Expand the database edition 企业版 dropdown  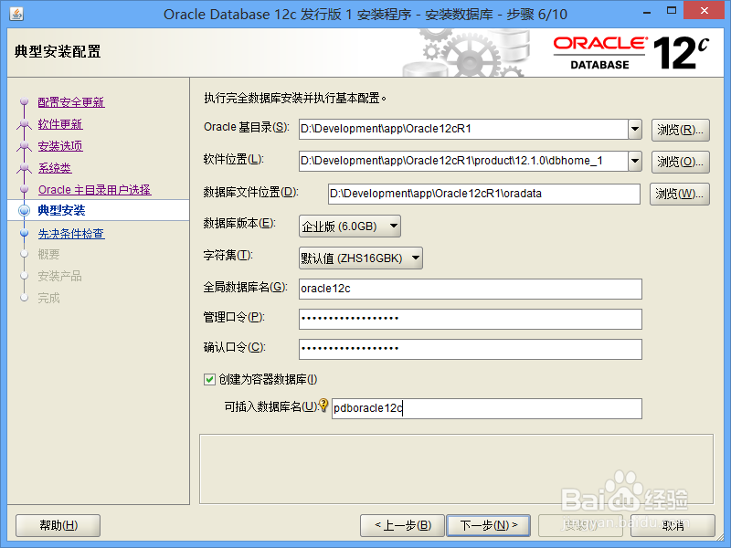(x=350, y=226)
